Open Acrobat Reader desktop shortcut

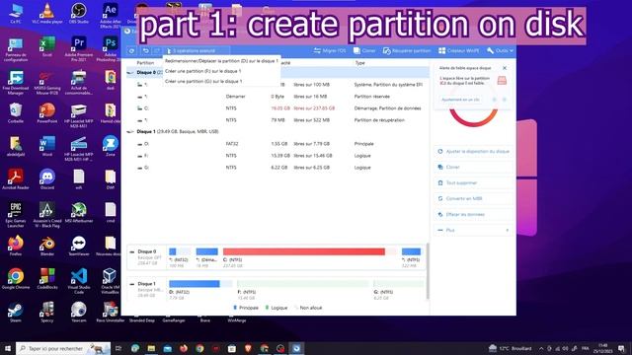(16, 179)
